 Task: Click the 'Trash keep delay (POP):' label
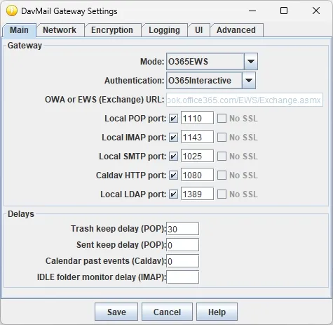pyautogui.click(x=118, y=229)
